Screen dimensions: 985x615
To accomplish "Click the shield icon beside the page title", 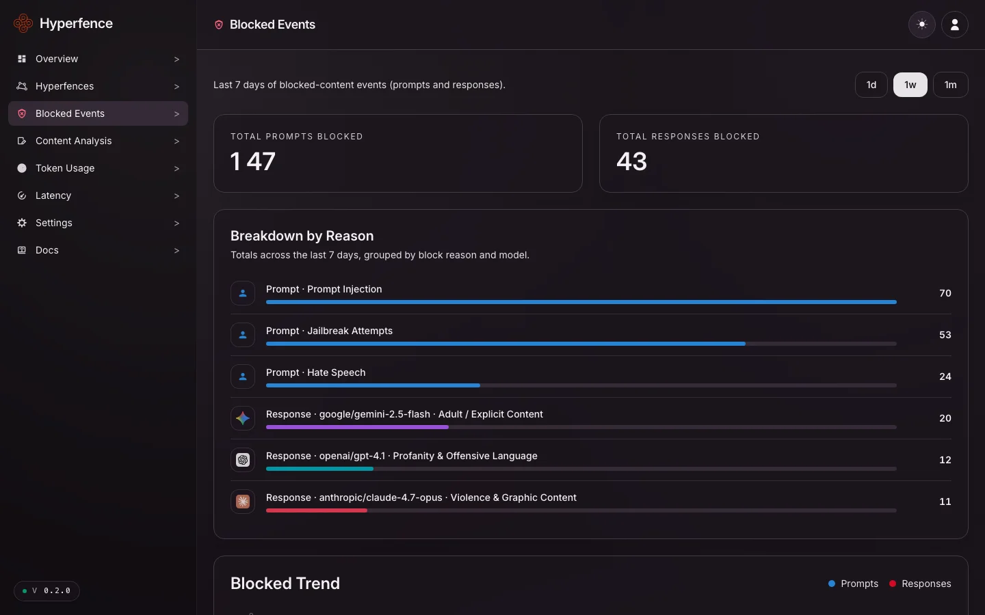I will (219, 25).
